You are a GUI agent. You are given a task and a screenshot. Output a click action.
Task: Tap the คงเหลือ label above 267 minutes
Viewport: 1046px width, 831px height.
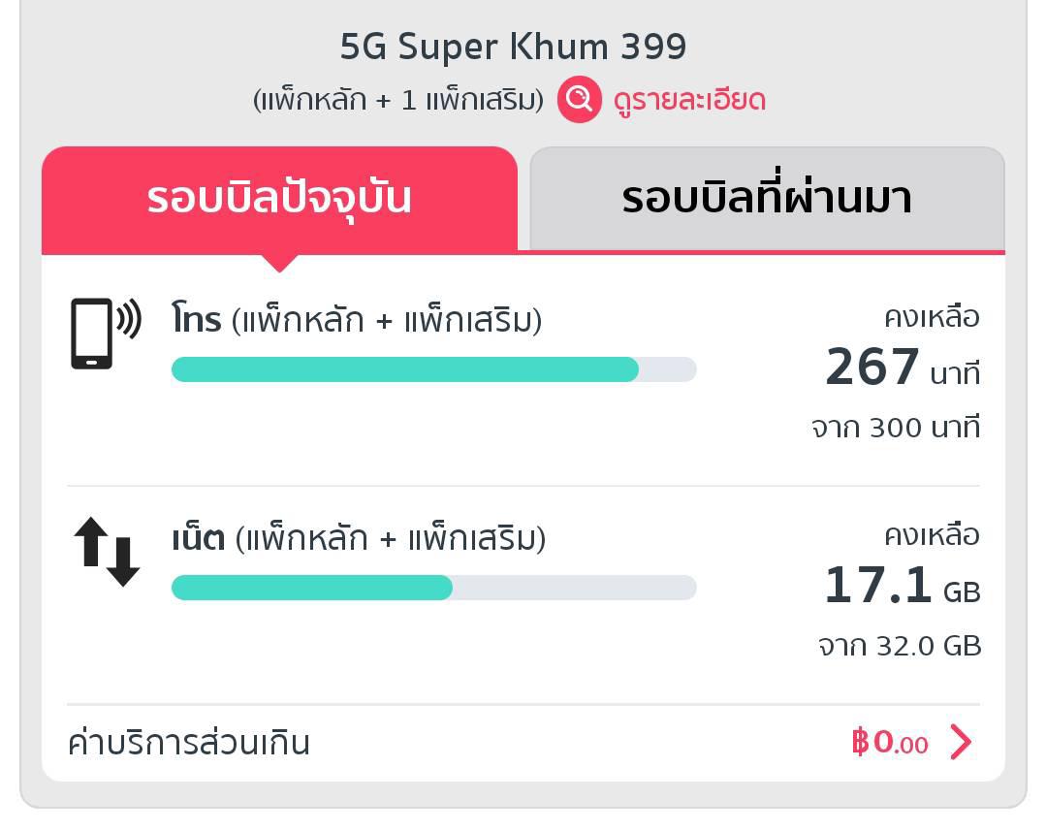pyautogui.click(x=932, y=317)
